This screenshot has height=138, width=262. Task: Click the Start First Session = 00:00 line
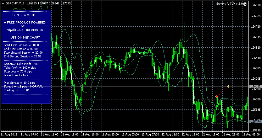point(21,45)
